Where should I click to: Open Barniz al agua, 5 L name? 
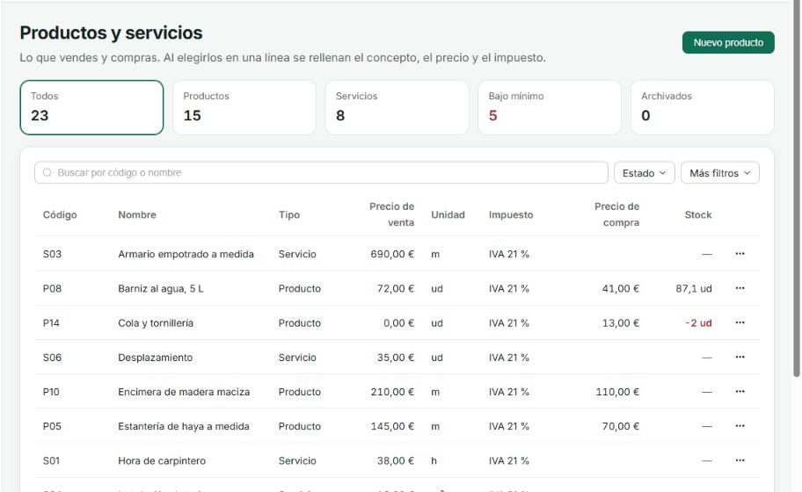(x=161, y=288)
